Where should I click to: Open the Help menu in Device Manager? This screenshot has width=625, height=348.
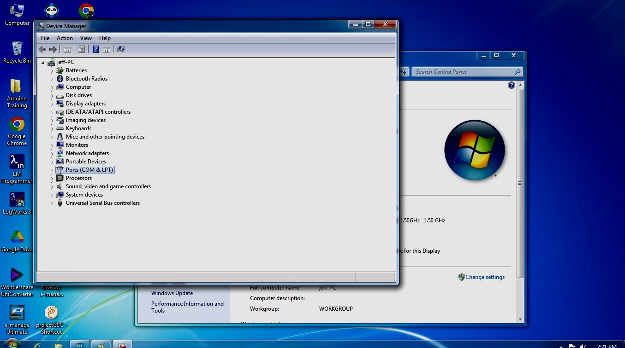[105, 38]
